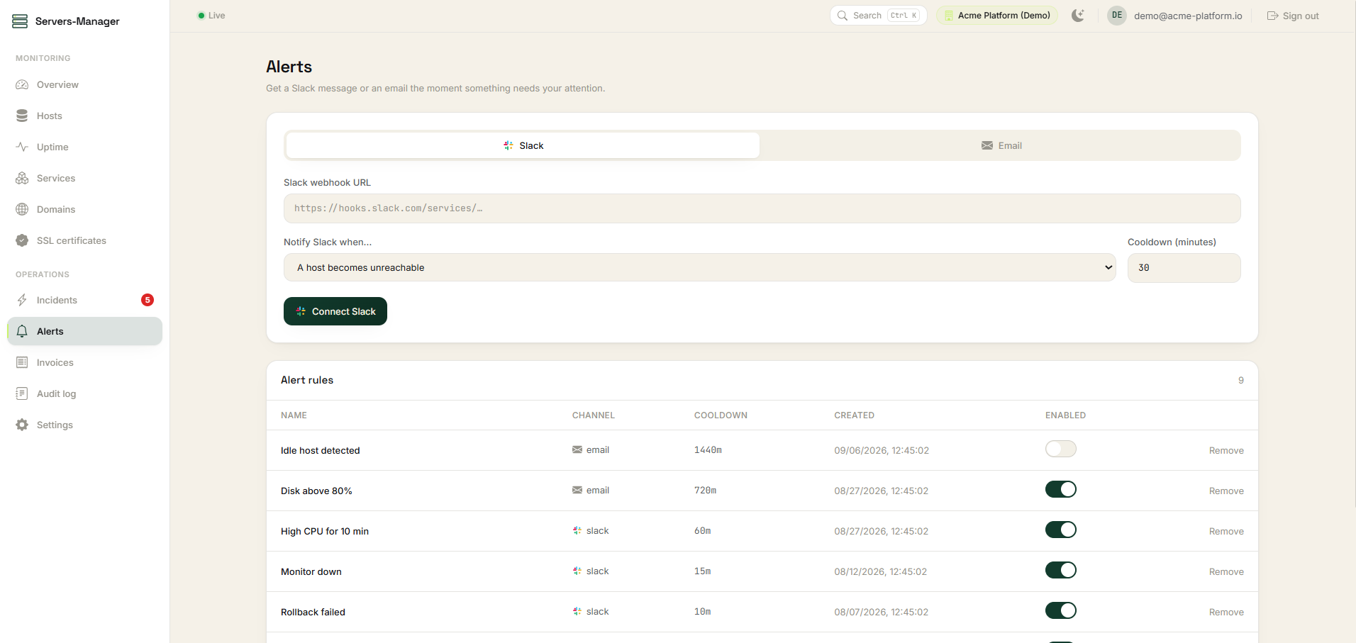Click the High CPU for 10 min rule name

325,531
